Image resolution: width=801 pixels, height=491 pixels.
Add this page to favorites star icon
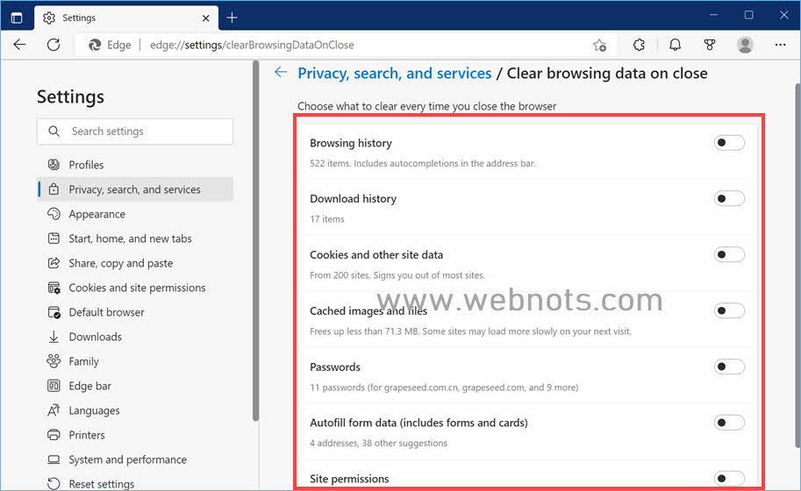(x=599, y=45)
